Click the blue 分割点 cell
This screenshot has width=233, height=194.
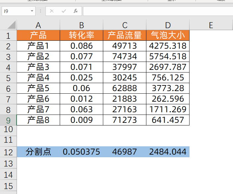[x=38, y=152]
